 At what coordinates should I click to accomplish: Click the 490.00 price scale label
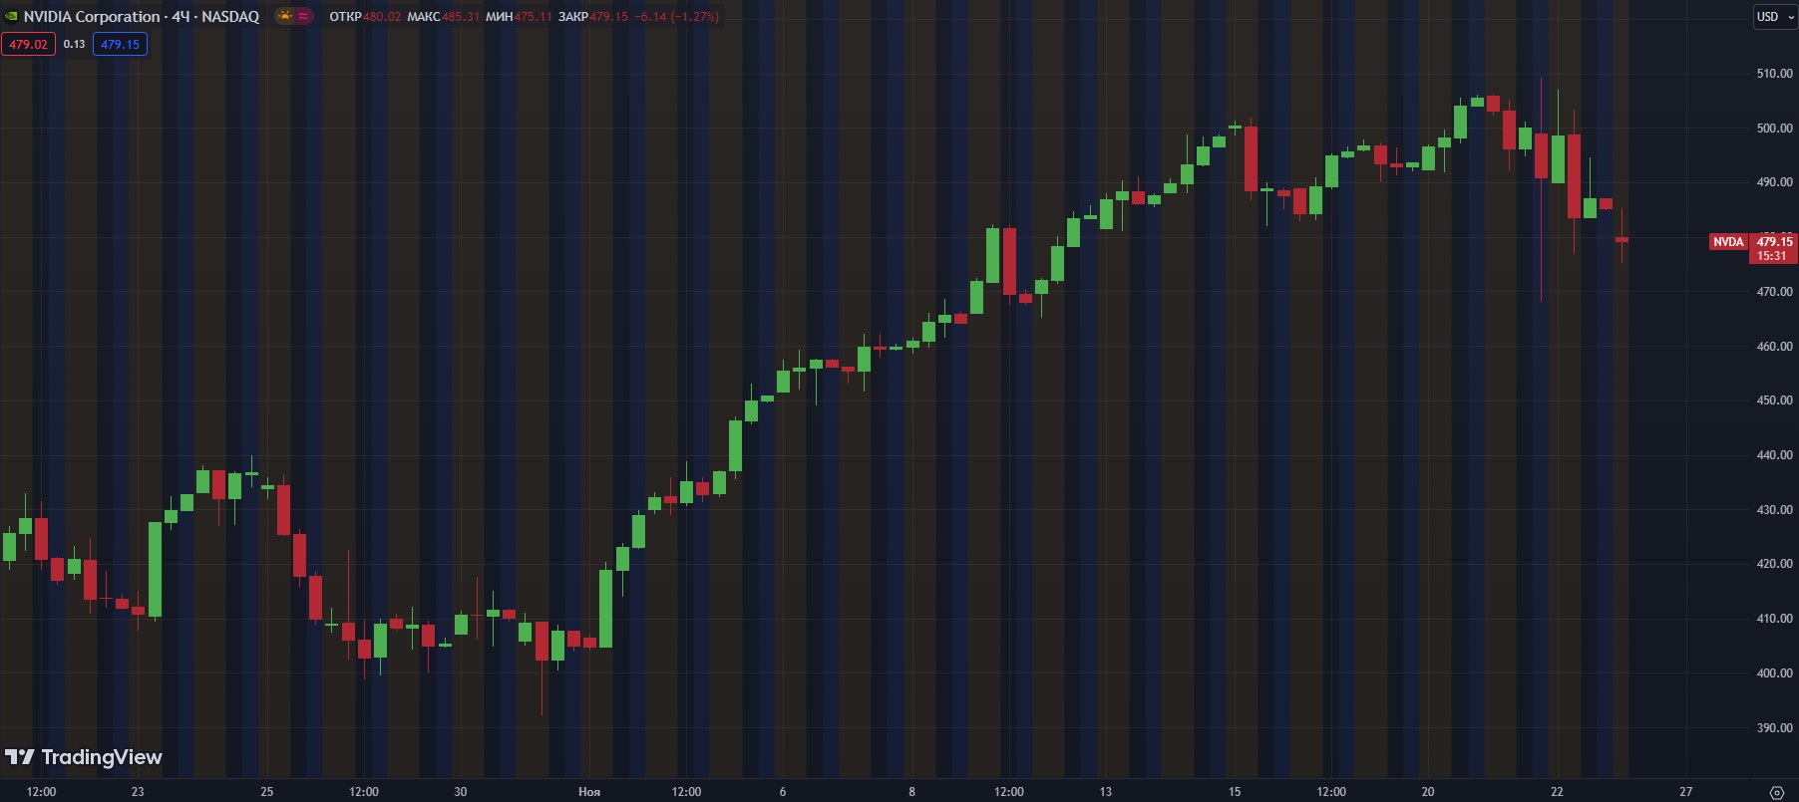point(1774,182)
